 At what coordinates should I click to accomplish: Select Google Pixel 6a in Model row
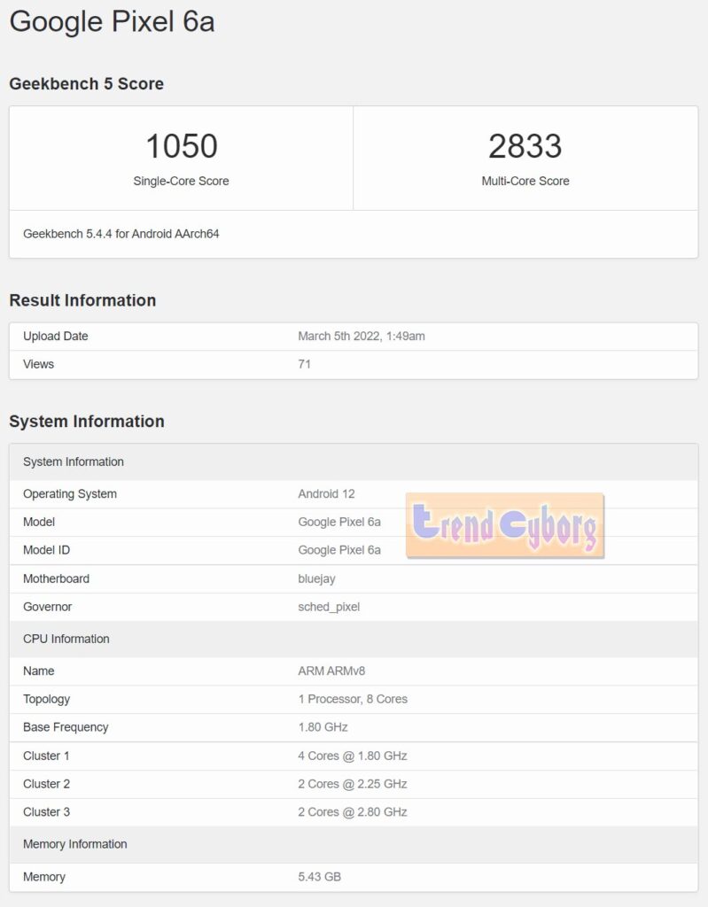[339, 522]
